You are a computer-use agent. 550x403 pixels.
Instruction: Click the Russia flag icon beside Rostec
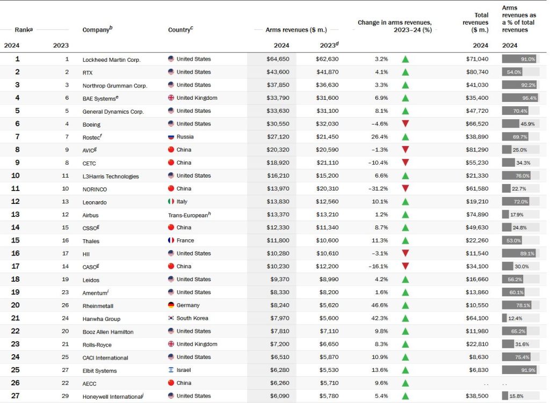171,137
